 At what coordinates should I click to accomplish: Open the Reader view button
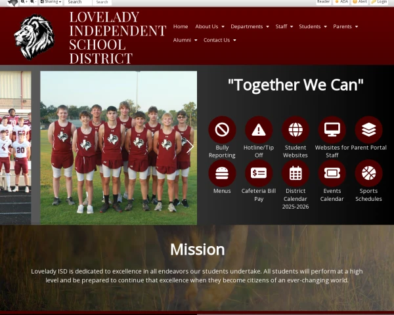click(x=323, y=2)
